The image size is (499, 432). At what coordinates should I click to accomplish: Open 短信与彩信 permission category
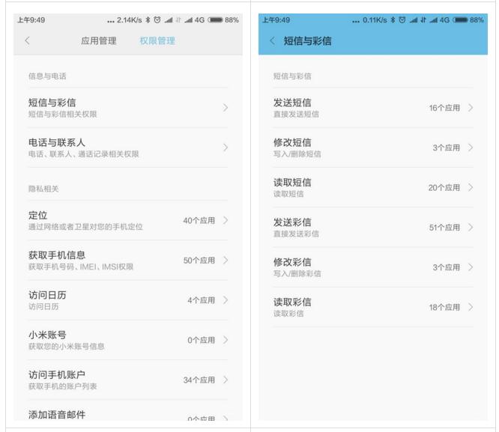[x=128, y=108]
